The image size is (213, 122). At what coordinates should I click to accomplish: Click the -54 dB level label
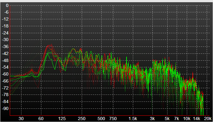(5, 67)
